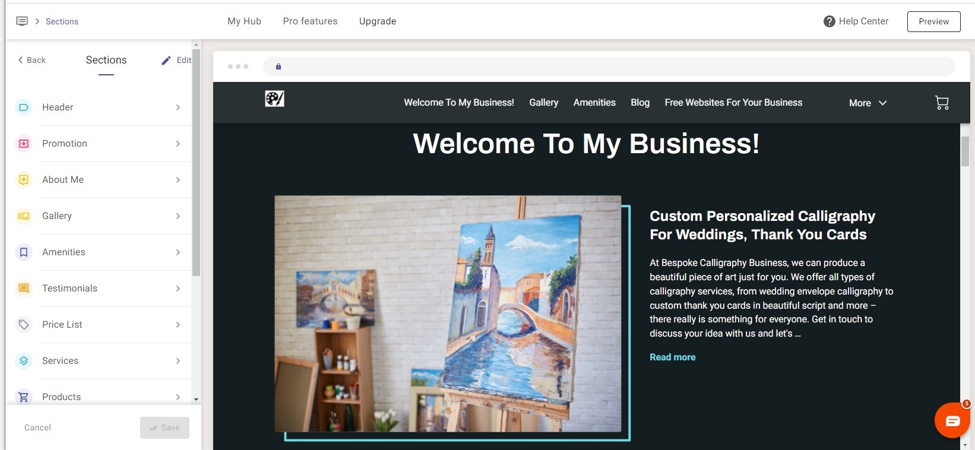The image size is (975, 450).
Task: Go to Pro features menu
Action: [x=310, y=21]
